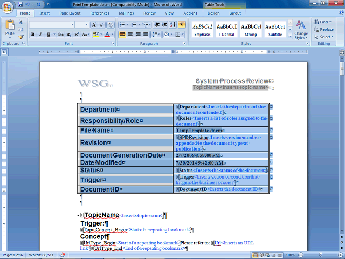
Task: Open the References tab
Action: (99, 13)
